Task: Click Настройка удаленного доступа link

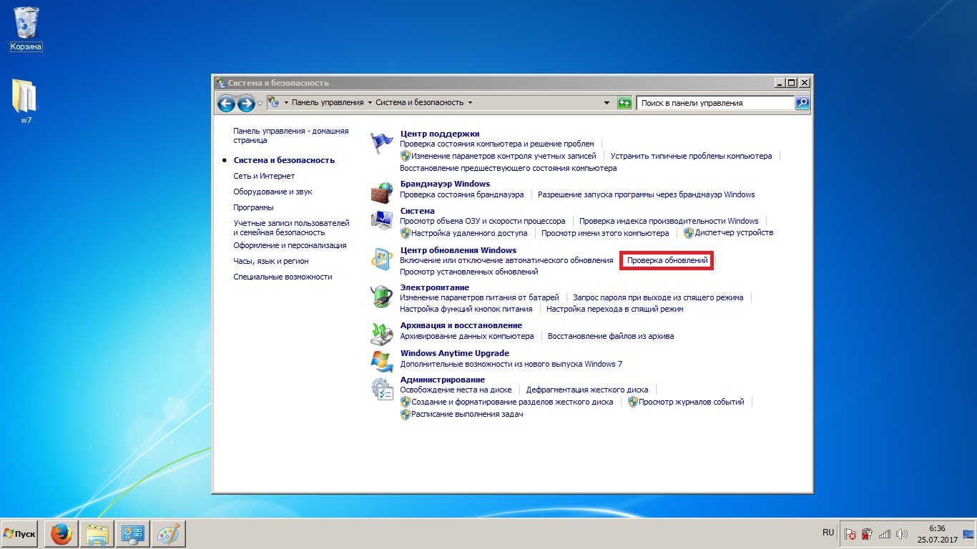Action: click(x=469, y=233)
